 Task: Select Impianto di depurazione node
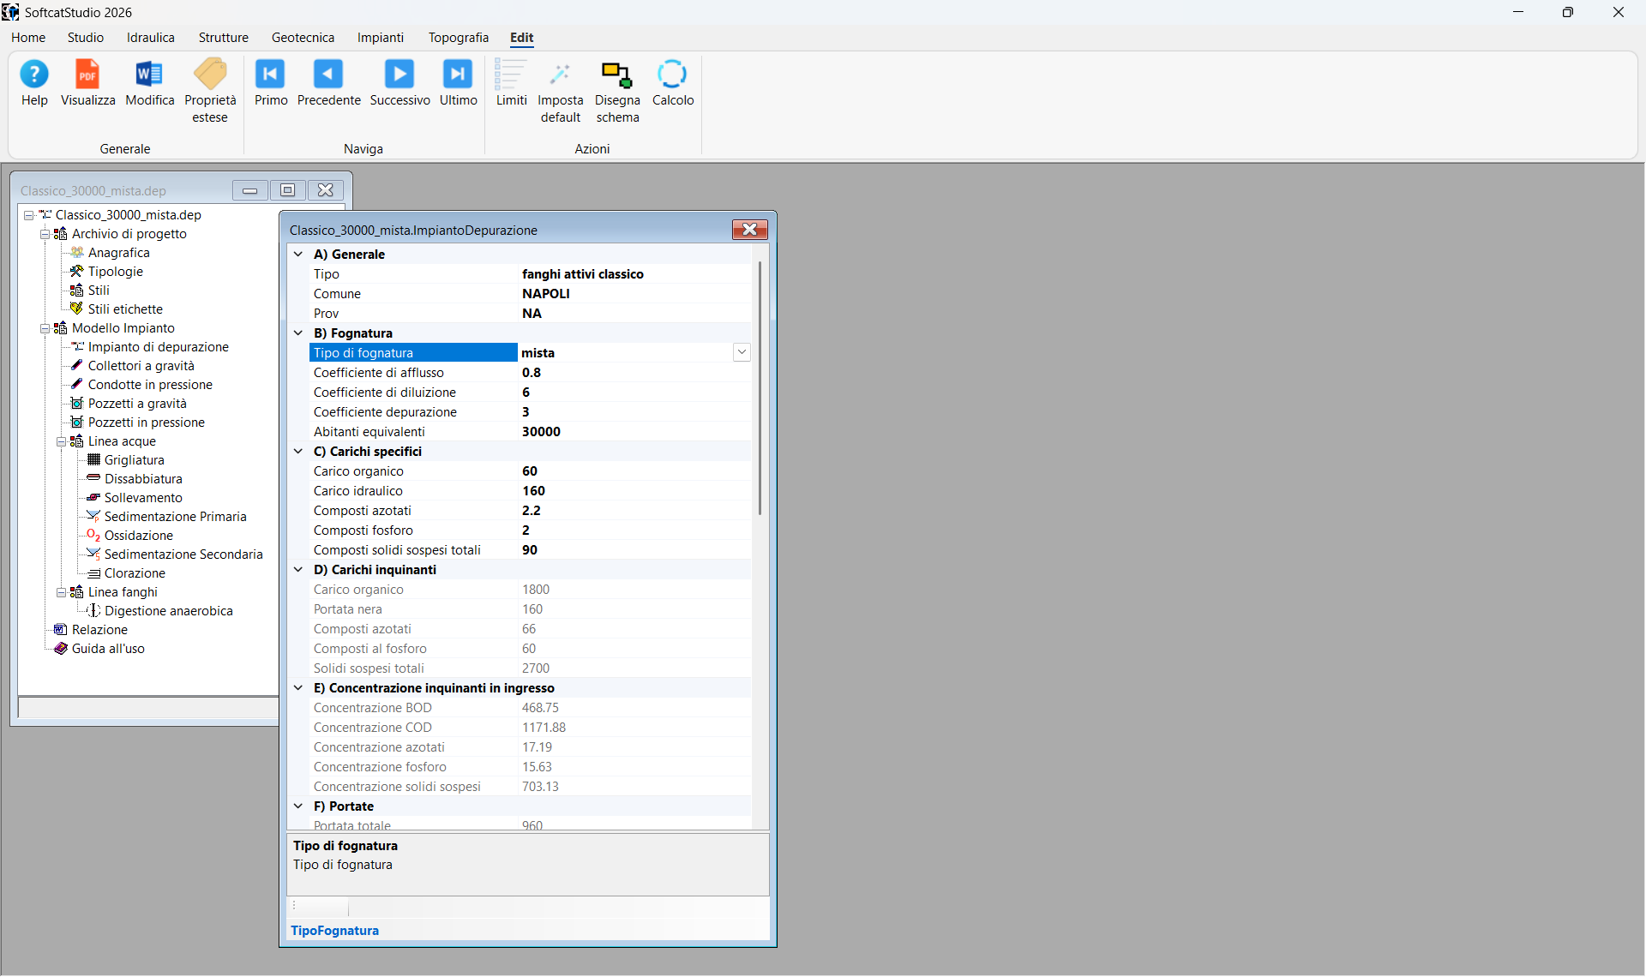pos(158,347)
